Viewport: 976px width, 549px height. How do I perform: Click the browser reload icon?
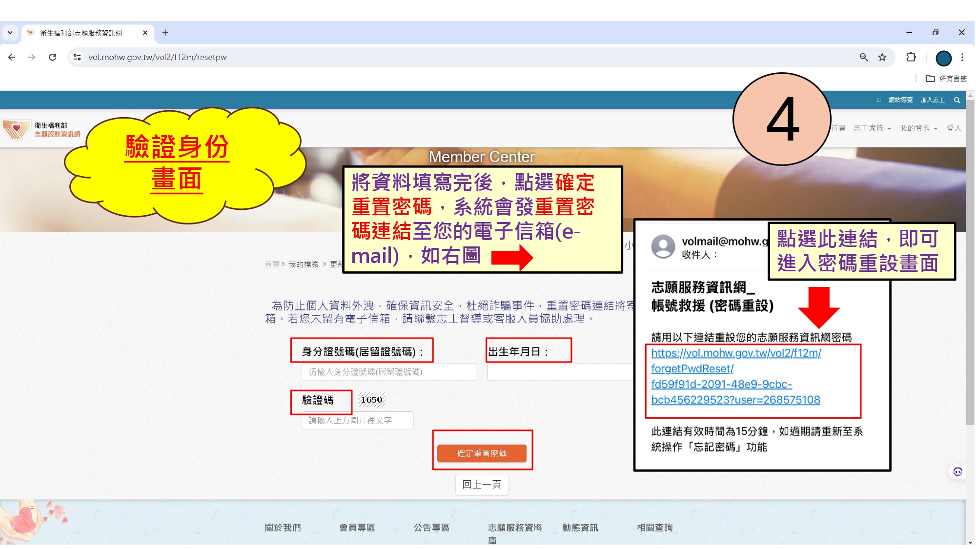53,57
